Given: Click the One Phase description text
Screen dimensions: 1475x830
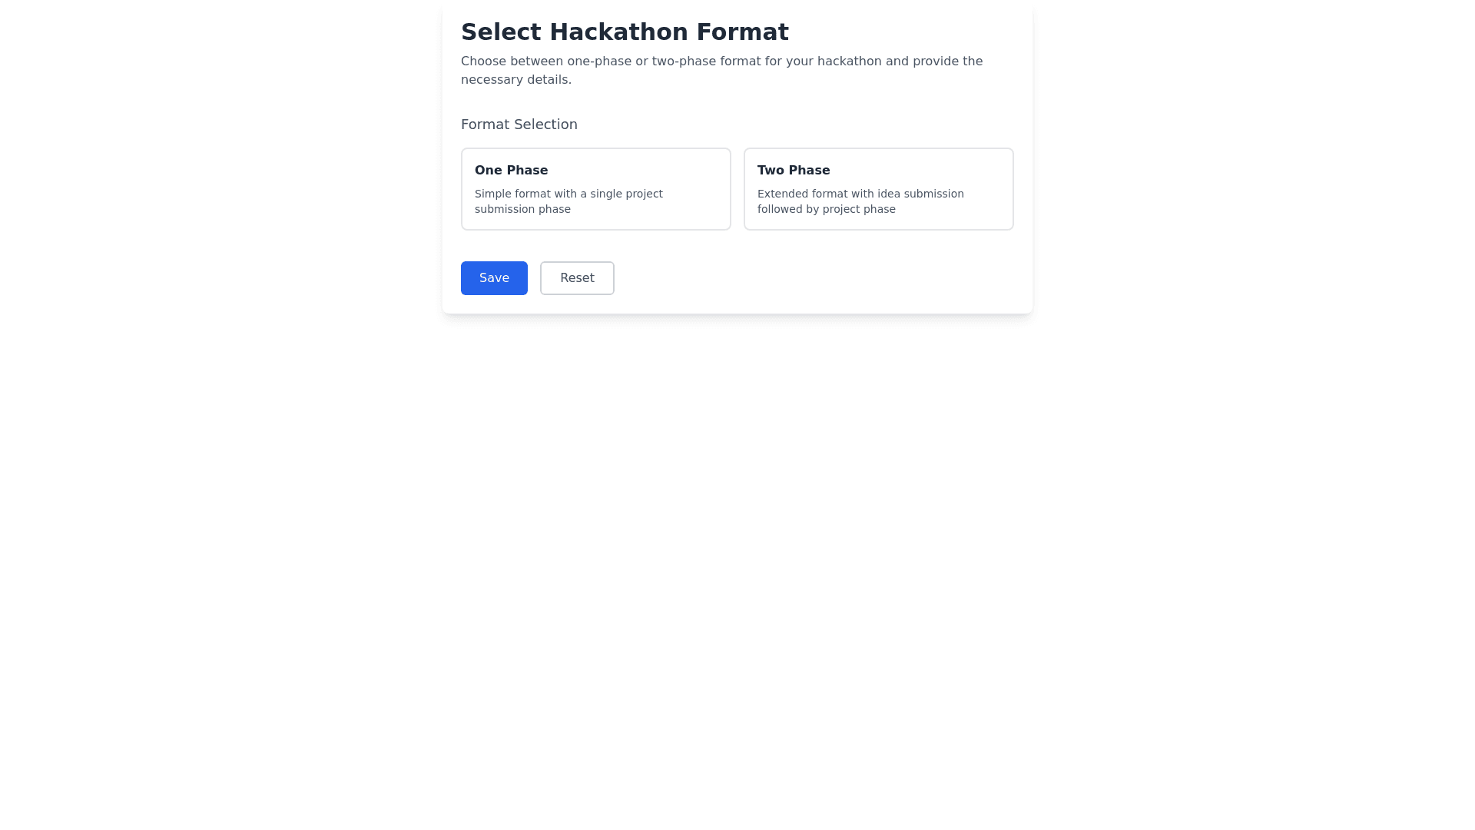Looking at the screenshot, I should click(568, 201).
